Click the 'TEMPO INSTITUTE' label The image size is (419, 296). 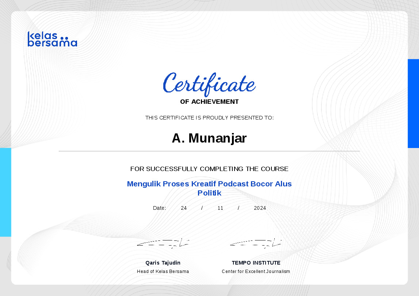[x=256, y=263]
